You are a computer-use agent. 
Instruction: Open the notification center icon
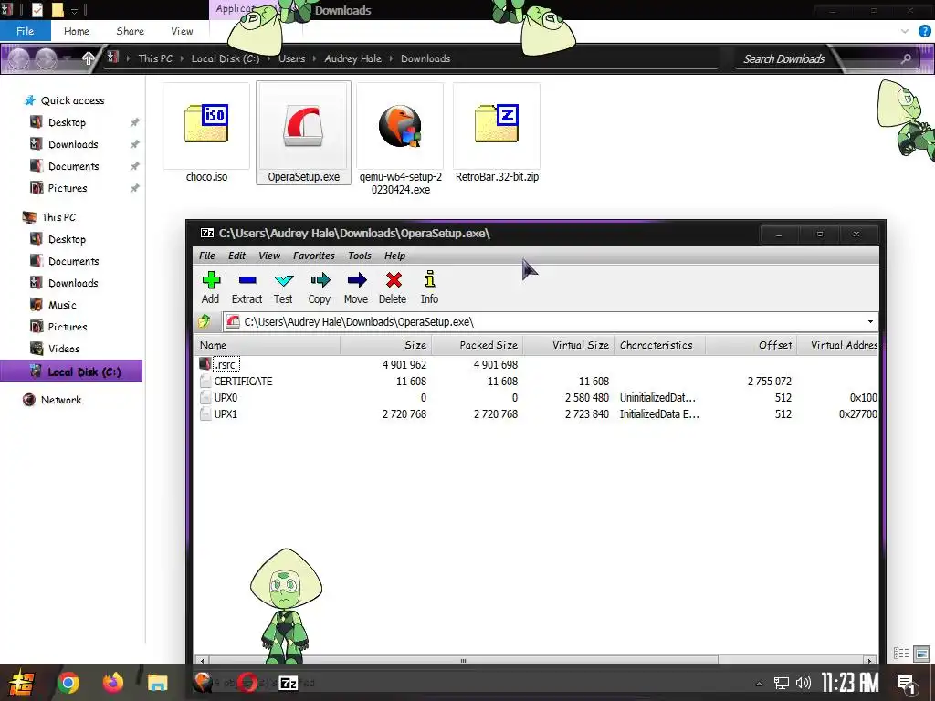click(907, 684)
